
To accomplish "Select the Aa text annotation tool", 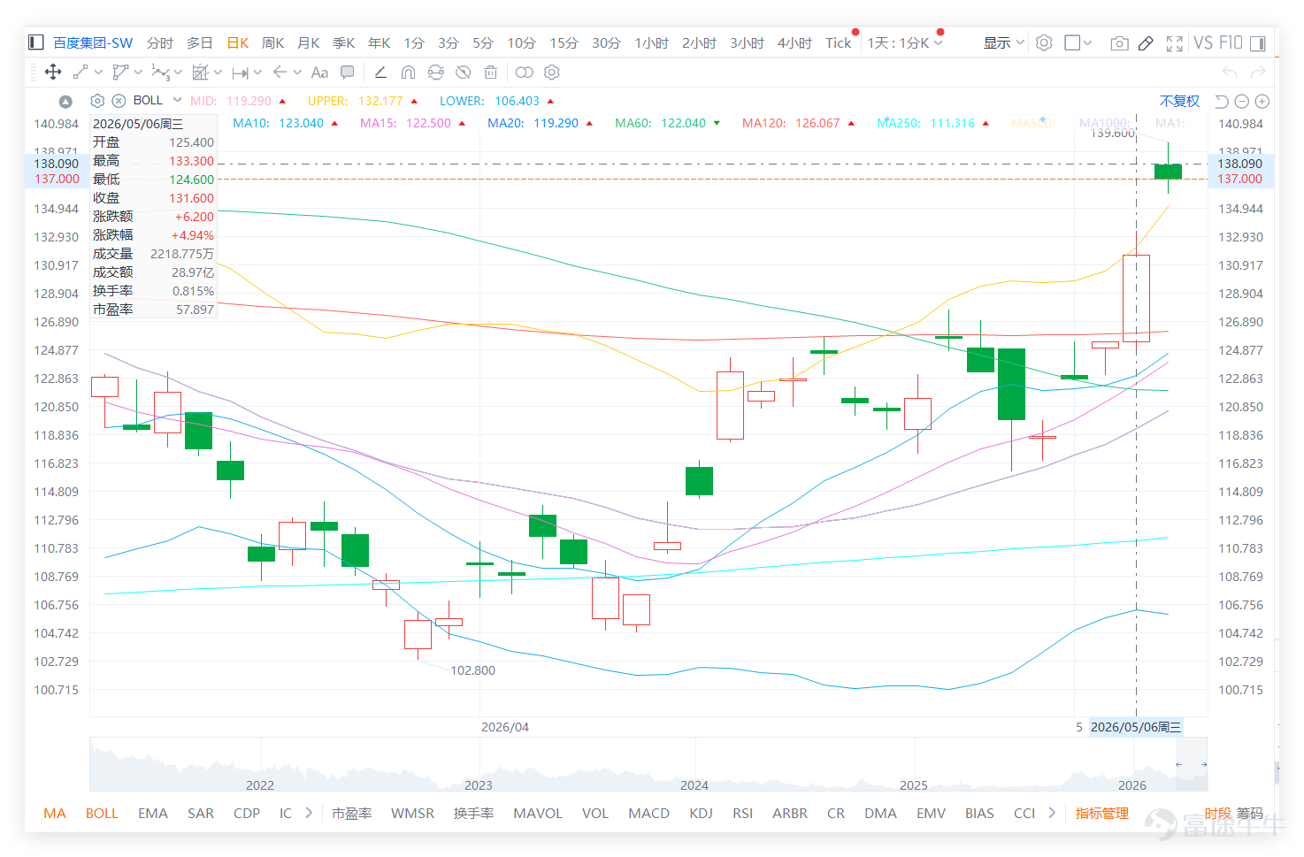I will 319,73.
